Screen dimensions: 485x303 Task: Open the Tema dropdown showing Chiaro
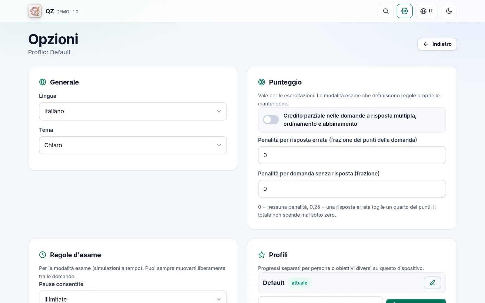pyautogui.click(x=133, y=145)
